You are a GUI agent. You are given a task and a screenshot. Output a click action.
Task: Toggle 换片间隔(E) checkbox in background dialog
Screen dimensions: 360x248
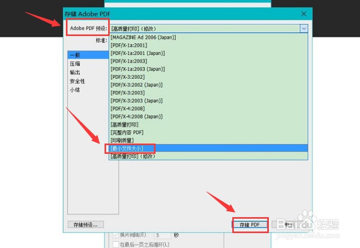[x=116, y=235]
